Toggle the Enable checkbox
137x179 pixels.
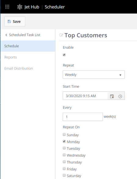point(64,55)
